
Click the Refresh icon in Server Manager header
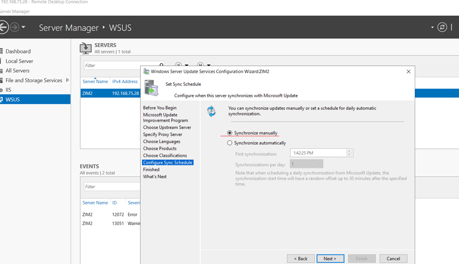442,27
